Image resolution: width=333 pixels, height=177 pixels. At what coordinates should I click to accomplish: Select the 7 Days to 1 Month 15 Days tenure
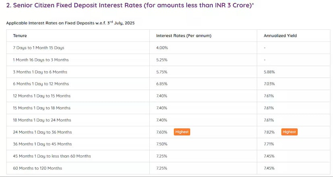click(39, 48)
